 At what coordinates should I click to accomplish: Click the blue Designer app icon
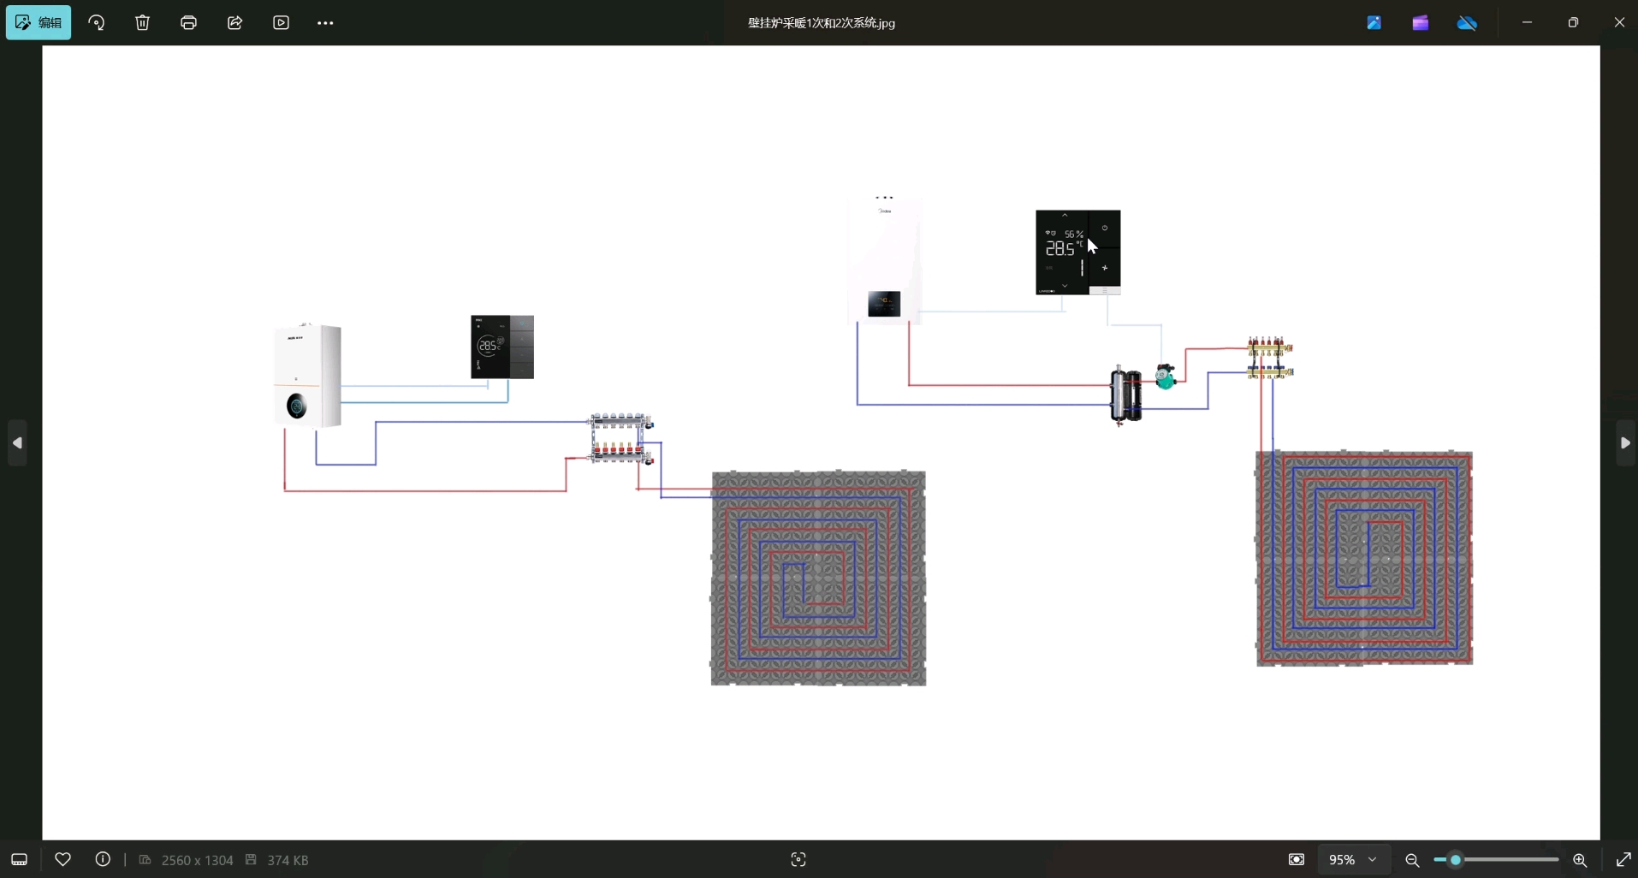[x=1374, y=22]
